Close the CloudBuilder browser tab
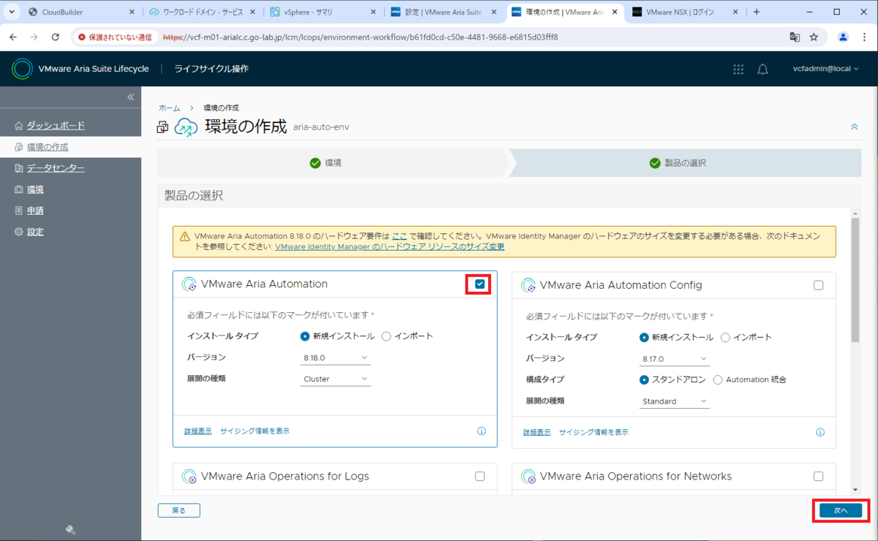Screen dimensions: 878x541 [132, 12]
